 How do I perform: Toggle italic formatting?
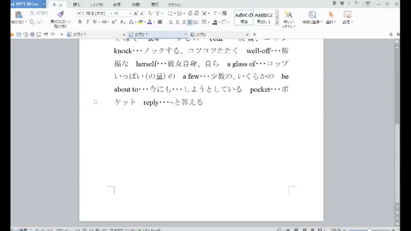point(87,22)
